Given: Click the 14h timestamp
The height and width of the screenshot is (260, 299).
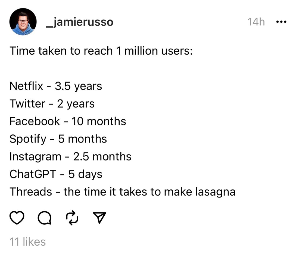Looking at the screenshot, I should [x=256, y=22].
